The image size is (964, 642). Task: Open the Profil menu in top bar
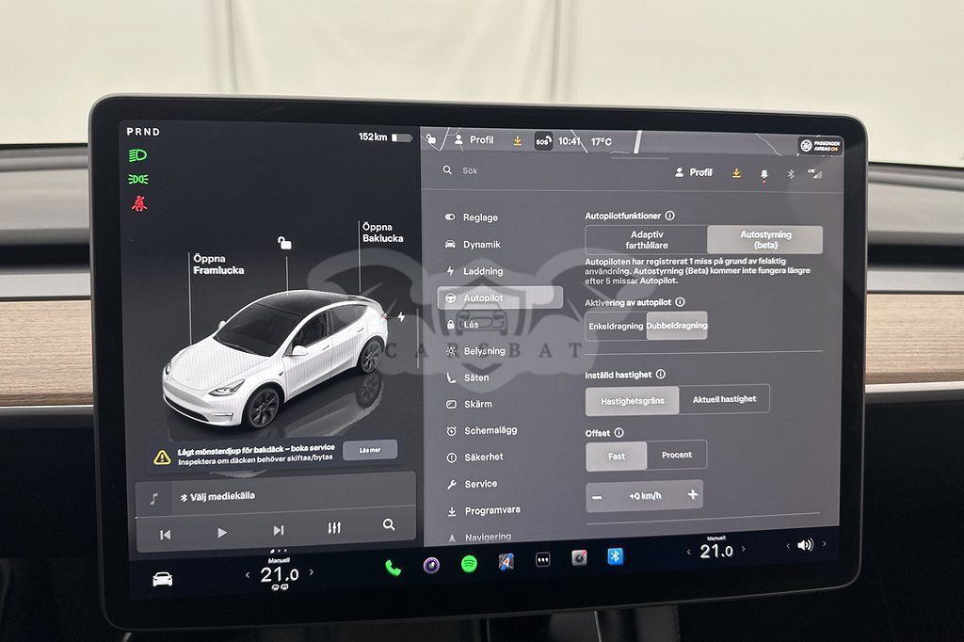[474, 140]
